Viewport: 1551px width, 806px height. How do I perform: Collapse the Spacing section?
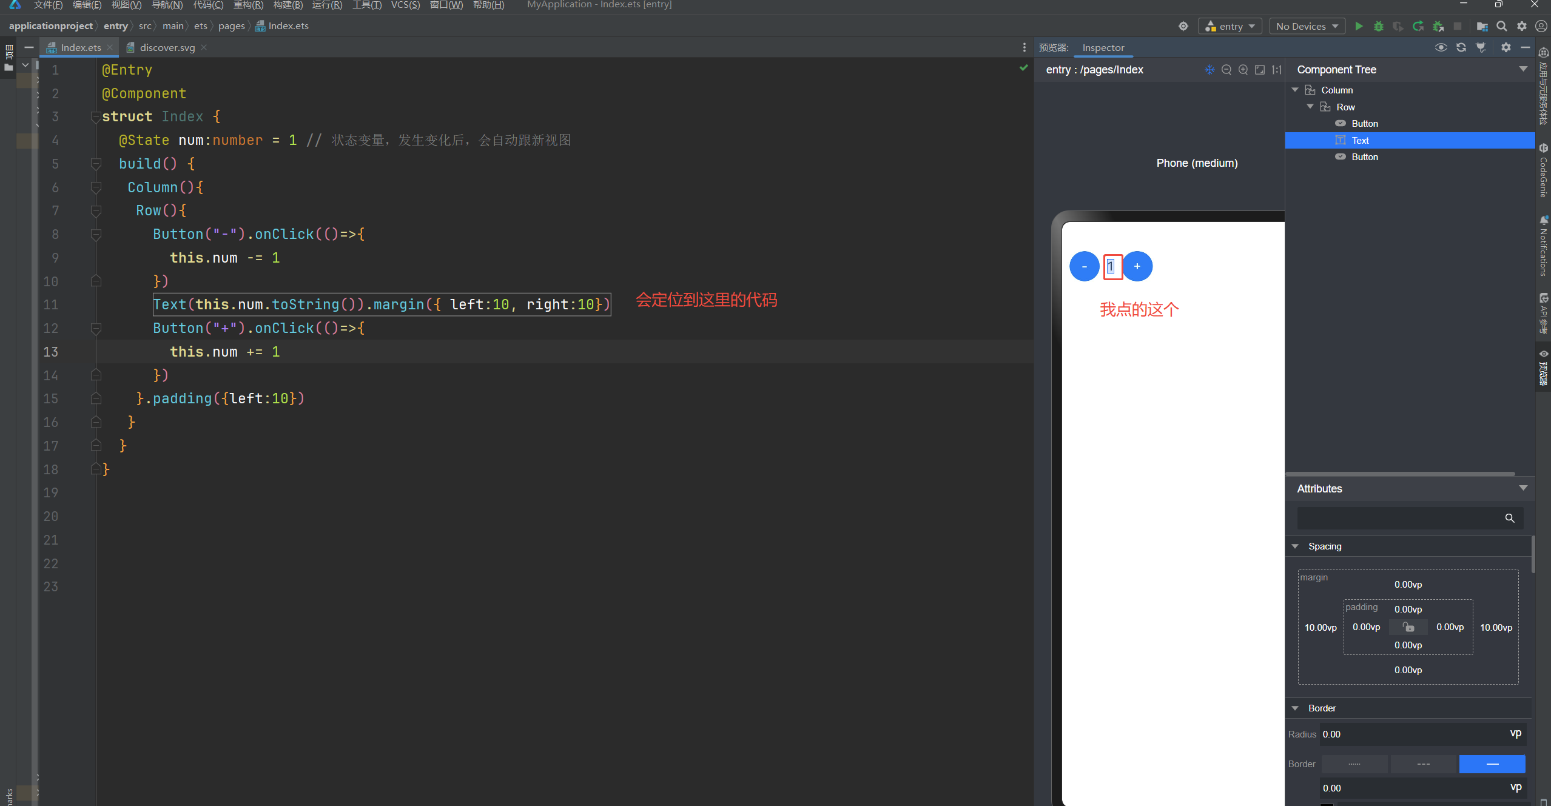pyautogui.click(x=1295, y=546)
